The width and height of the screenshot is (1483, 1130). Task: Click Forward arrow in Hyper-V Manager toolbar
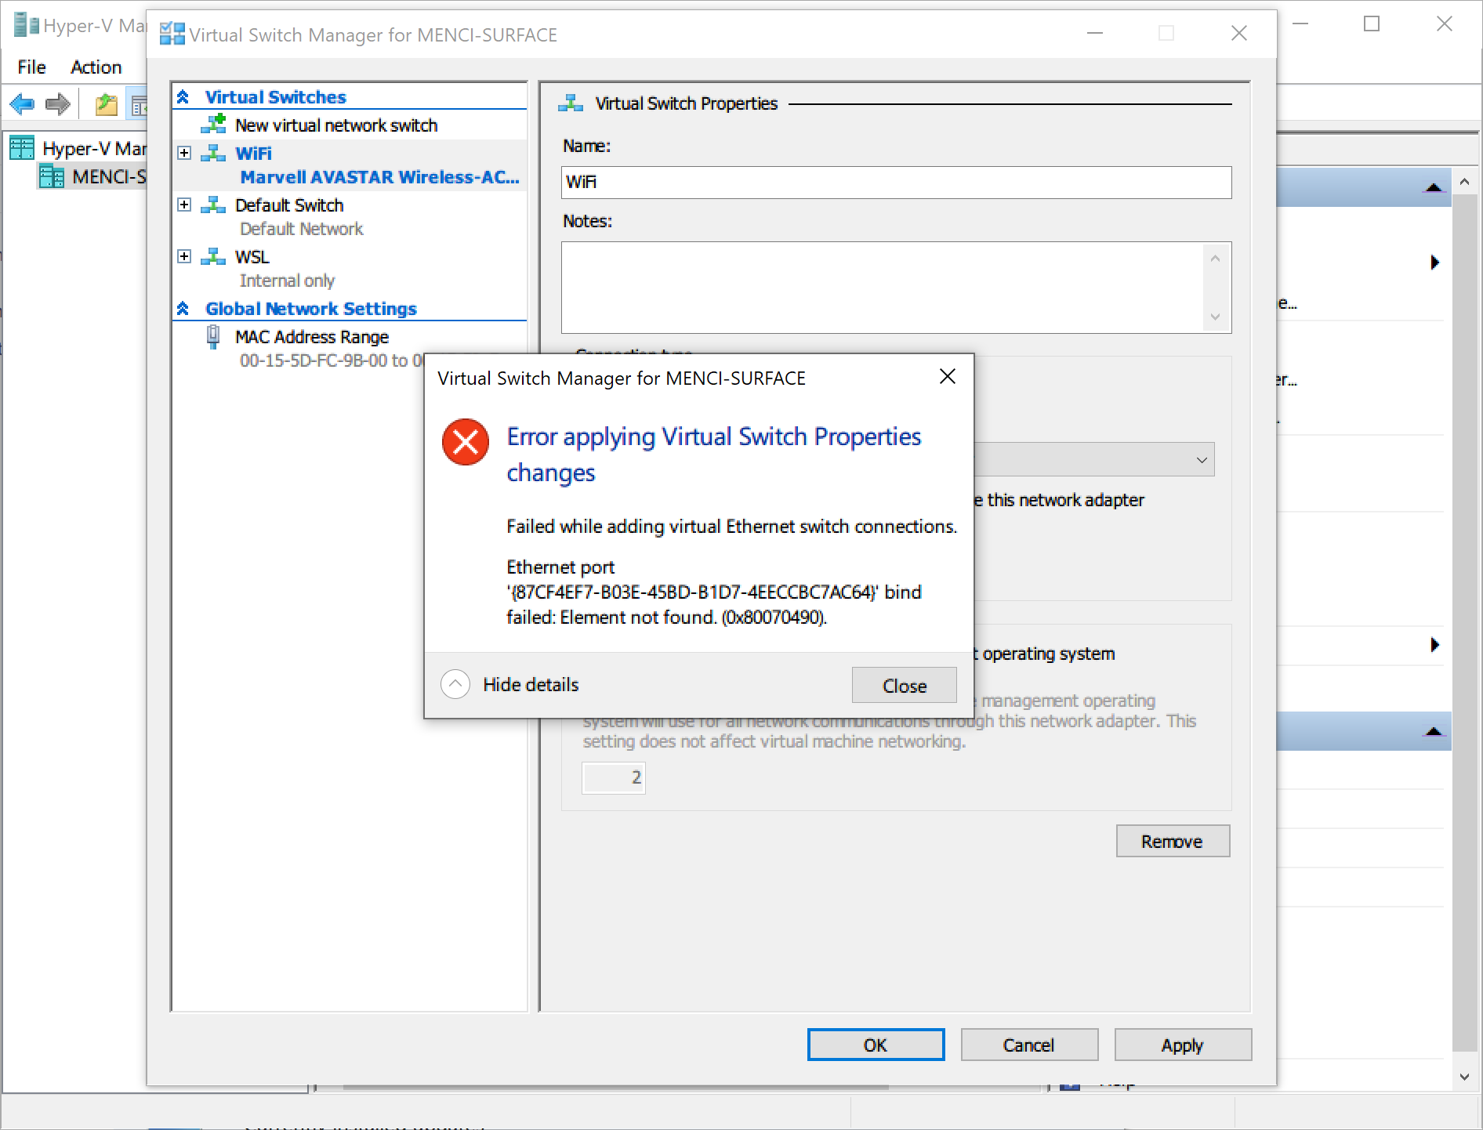tap(58, 103)
